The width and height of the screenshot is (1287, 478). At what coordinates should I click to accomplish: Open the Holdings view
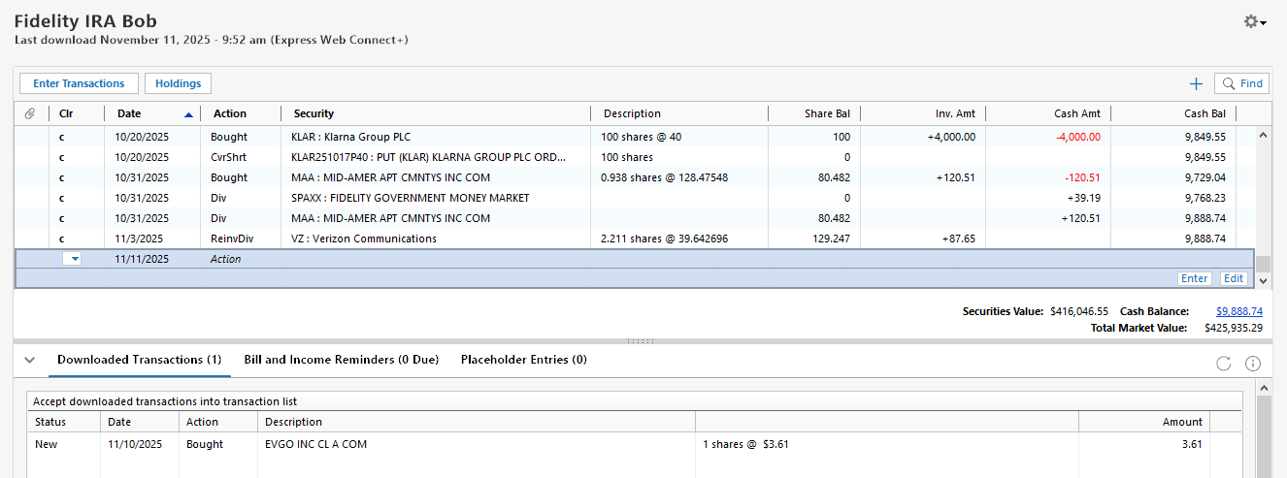tap(178, 83)
